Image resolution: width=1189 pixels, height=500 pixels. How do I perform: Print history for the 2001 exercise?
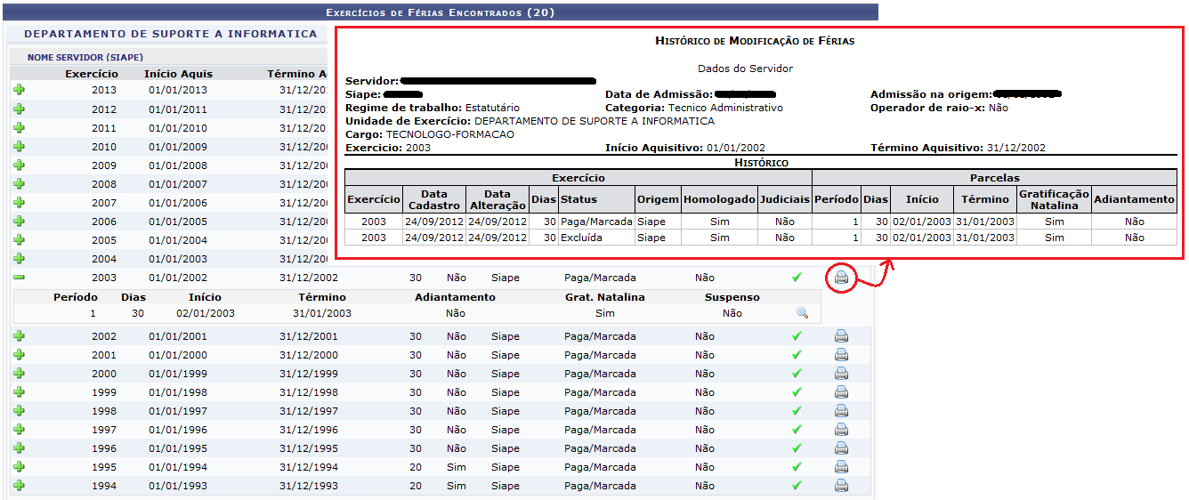click(x=841, y=355)
